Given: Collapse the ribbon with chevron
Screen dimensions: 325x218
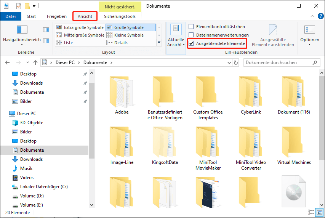Looking at the screenshot, I should (x=312, y=16).
